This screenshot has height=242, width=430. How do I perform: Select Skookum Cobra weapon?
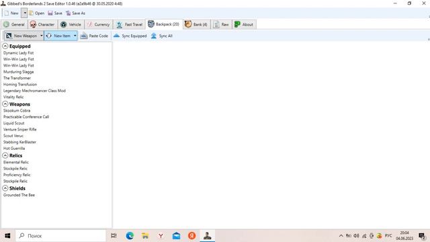coord(17,110)
